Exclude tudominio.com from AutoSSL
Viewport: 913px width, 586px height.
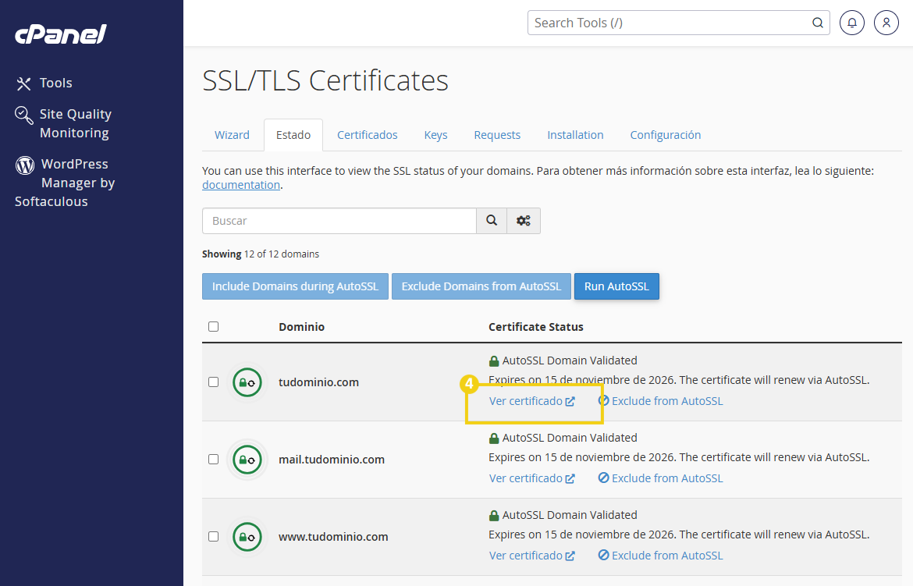[x=661, y=401]
